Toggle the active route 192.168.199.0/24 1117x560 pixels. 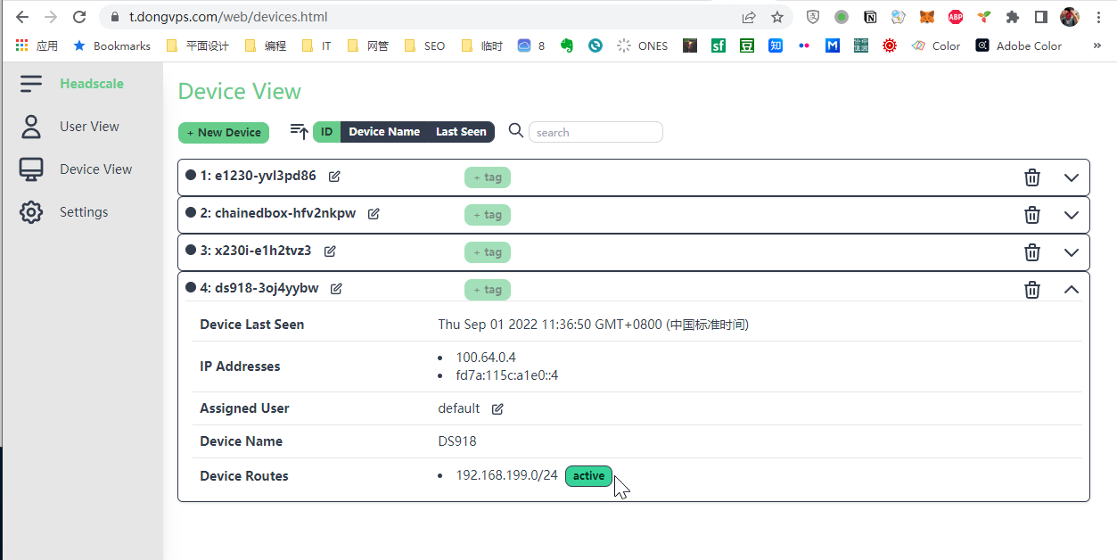click(x=588, y=476)
